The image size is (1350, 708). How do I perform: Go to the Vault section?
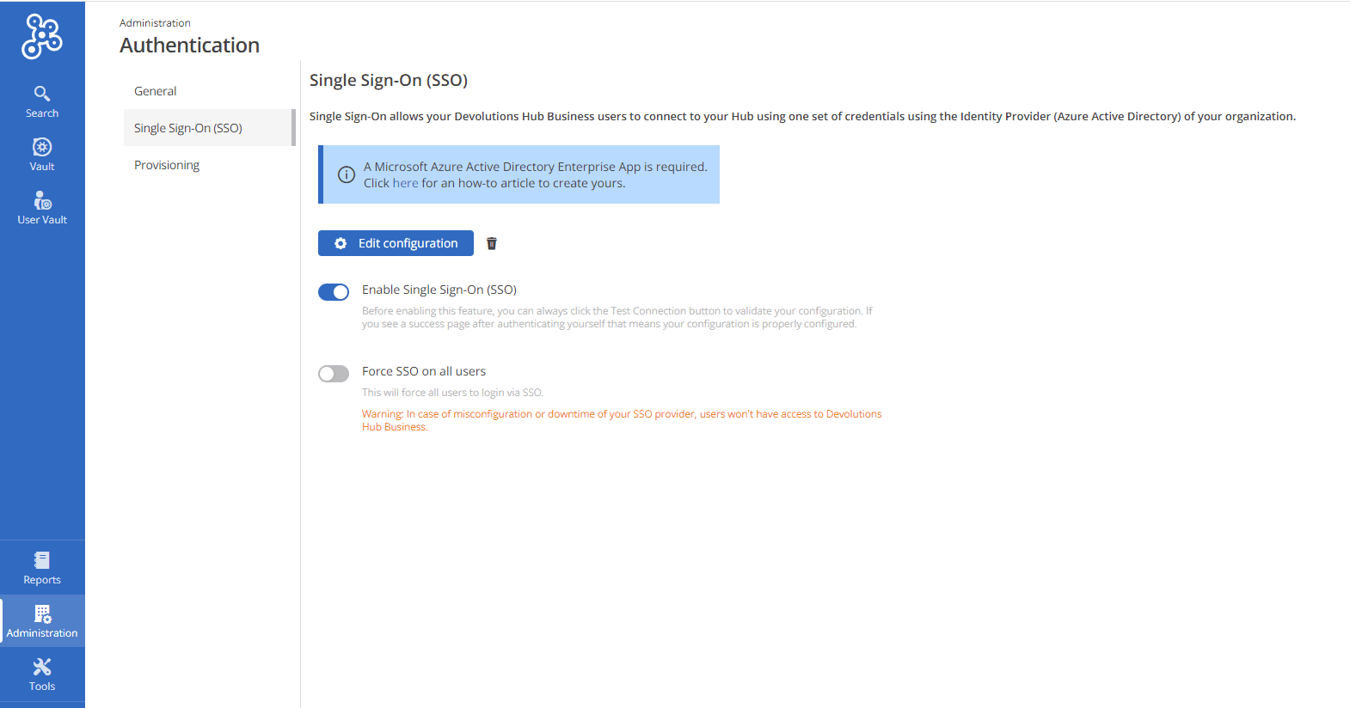[x=42, y=155]
